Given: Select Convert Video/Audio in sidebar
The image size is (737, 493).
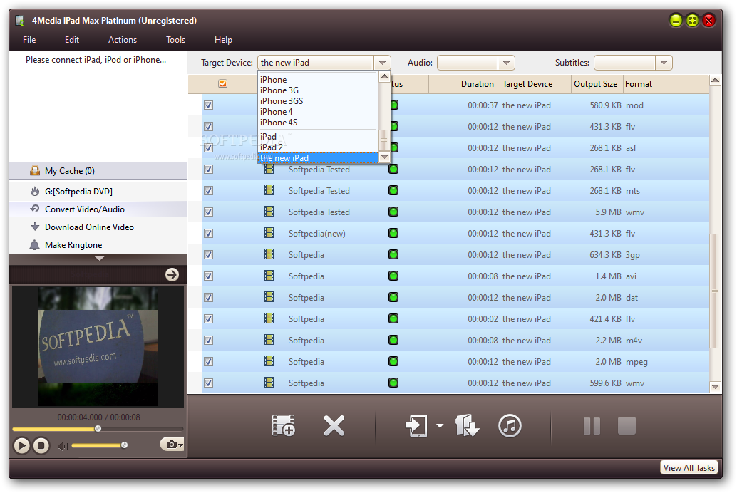Looking at the screenshot, I should click(98, 209).
